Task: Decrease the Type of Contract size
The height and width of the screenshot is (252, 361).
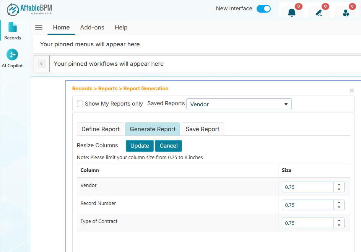Action: 339,225
